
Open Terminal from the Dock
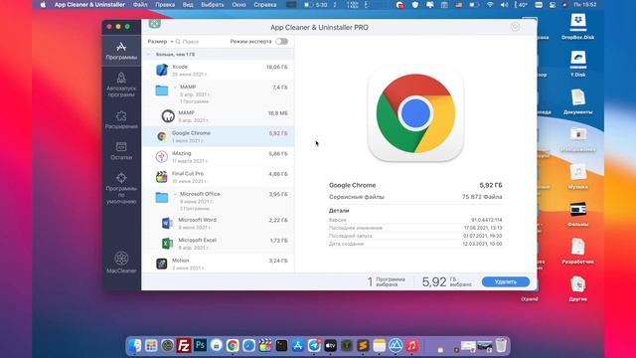click(281, 345)
